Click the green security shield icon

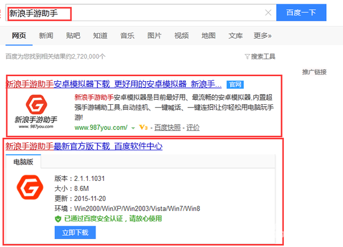(58, 219)
